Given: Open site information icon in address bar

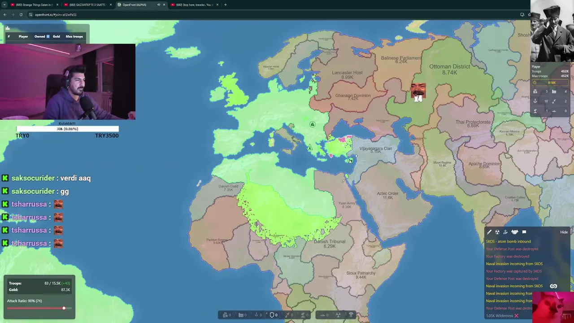Looking at the screenshot, I should coord(30,14).
